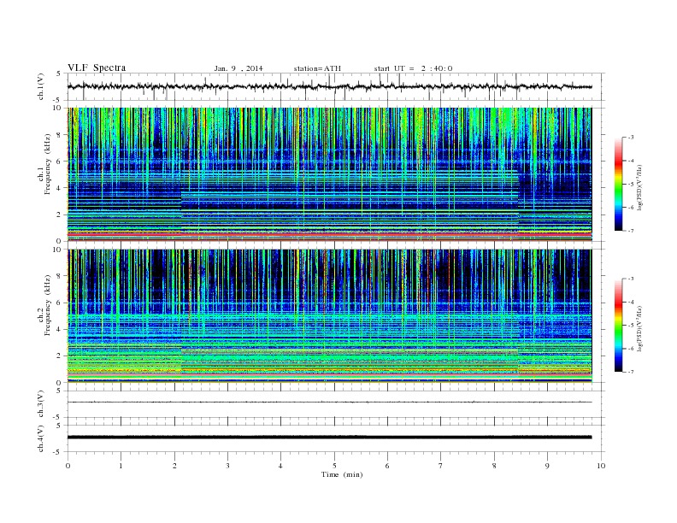Click the ch.2 spectrogram panel
677x523 pixels.
tap(329, 316)
